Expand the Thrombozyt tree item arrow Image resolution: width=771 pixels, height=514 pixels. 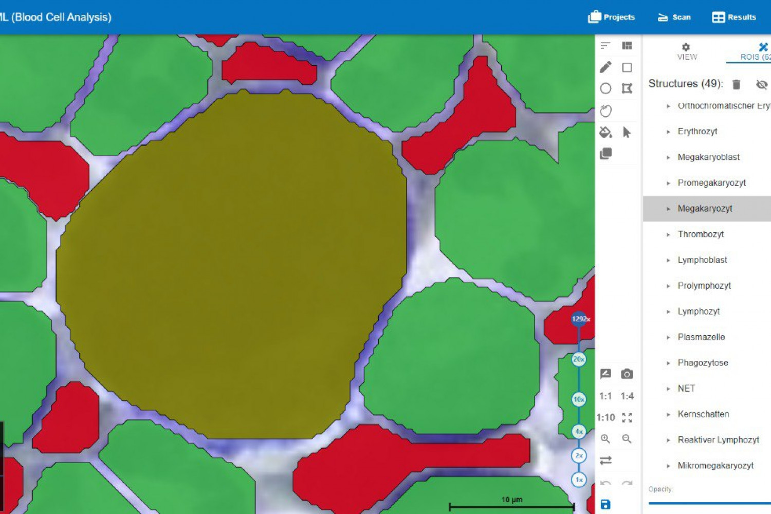(668, 234)
